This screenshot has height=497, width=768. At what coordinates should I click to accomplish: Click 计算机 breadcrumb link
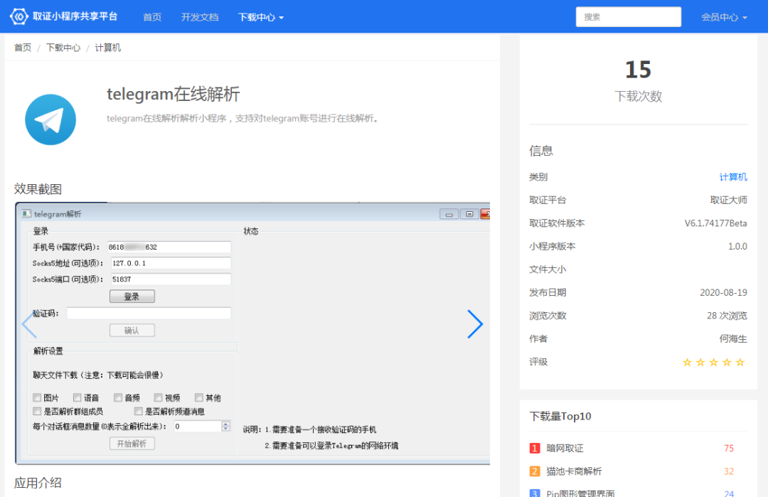tap(108, 48)
